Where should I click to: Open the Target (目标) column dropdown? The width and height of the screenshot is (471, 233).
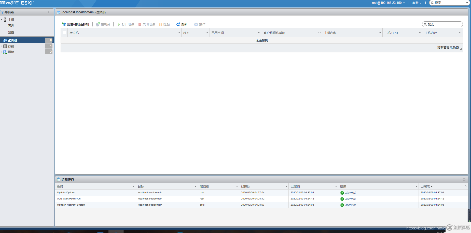click(x=196, y=186)
